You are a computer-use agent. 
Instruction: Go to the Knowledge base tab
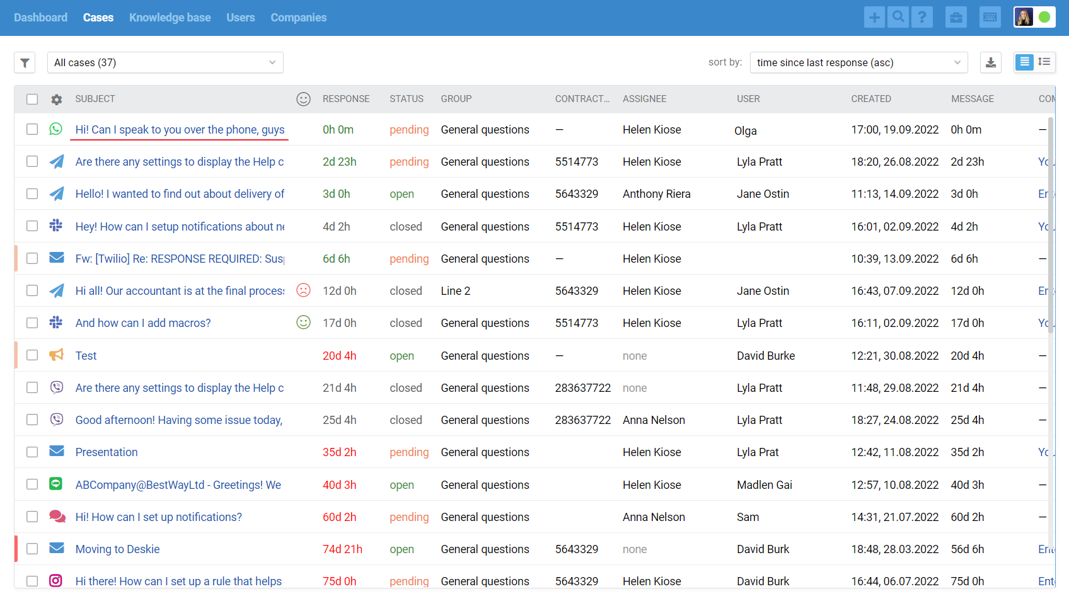coord(170,18)
